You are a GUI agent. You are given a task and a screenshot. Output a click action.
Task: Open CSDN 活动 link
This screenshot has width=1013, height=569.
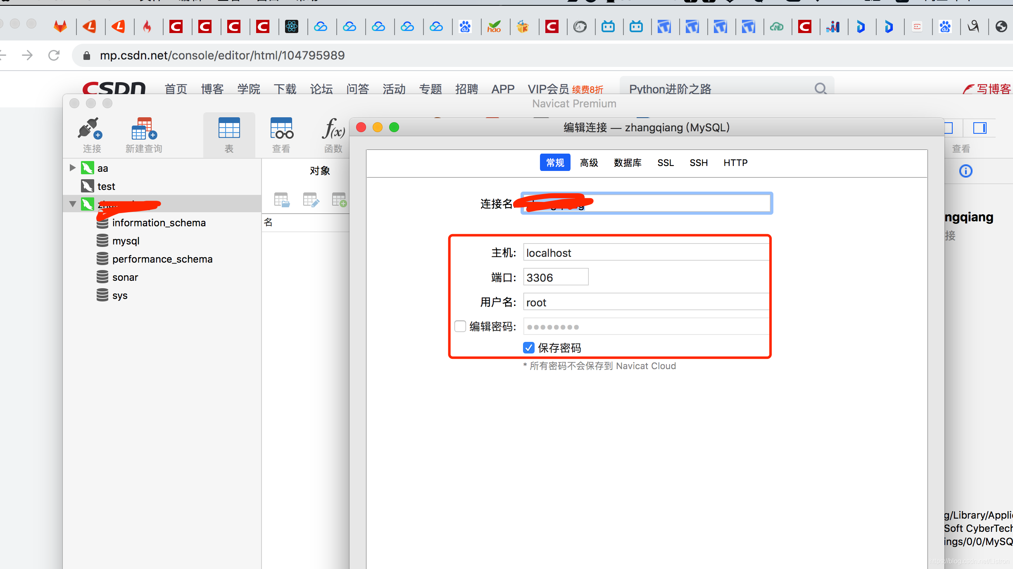click(x=394, y=89)
